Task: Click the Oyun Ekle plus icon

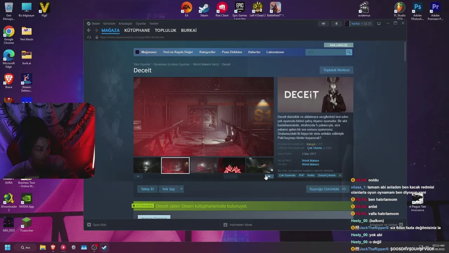Action: [89, 225]
